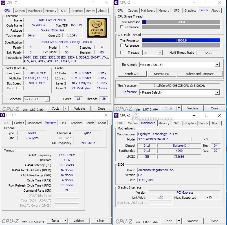Switch to the Bench tab in the Memory window
Screen dimensions: 227x225
click(90, 123)
